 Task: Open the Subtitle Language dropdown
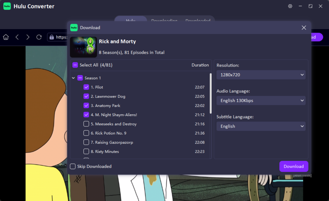(261, 126)
